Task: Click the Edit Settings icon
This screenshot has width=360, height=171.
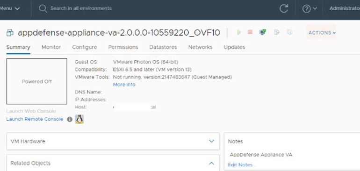Action: point(277,32)
